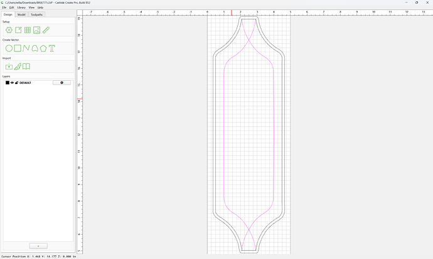Select the Rectangle vector tool
This screenshot has width=433, height=259.
click(x=18, y=48)
